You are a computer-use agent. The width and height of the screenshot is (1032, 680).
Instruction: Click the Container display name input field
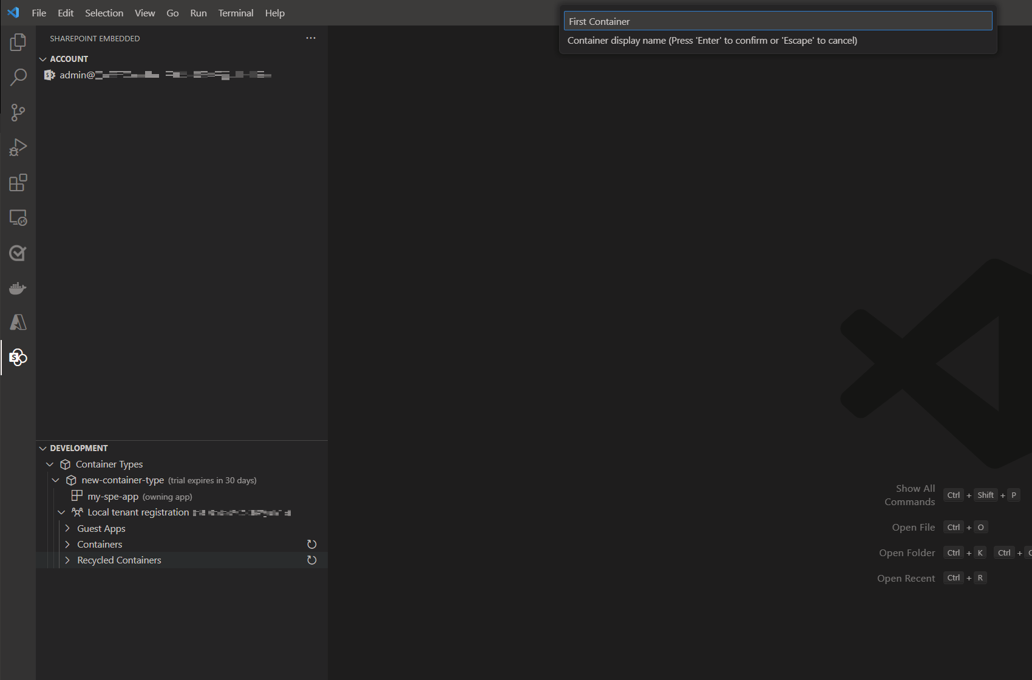778,21
